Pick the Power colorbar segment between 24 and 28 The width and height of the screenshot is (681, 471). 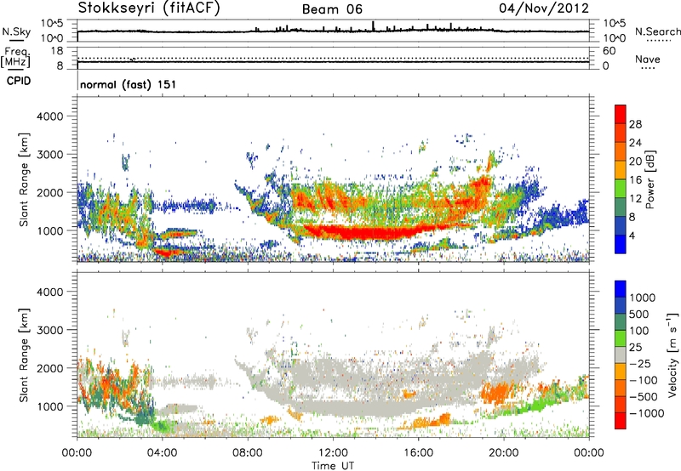click(x=621, y=133)
